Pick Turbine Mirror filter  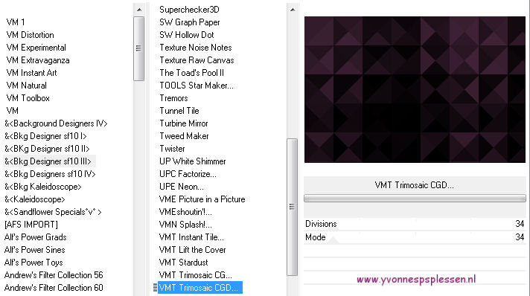(x=184, y=123)
